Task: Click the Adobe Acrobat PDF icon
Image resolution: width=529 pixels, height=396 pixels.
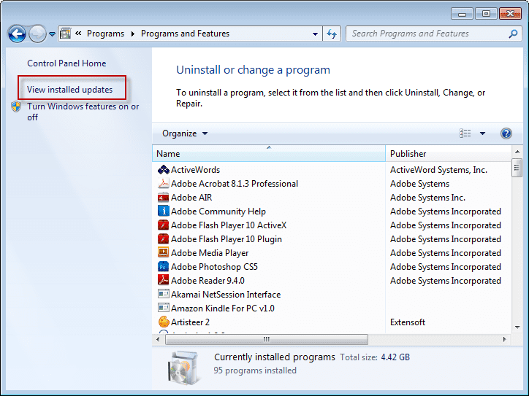Action: coord(164,184)
